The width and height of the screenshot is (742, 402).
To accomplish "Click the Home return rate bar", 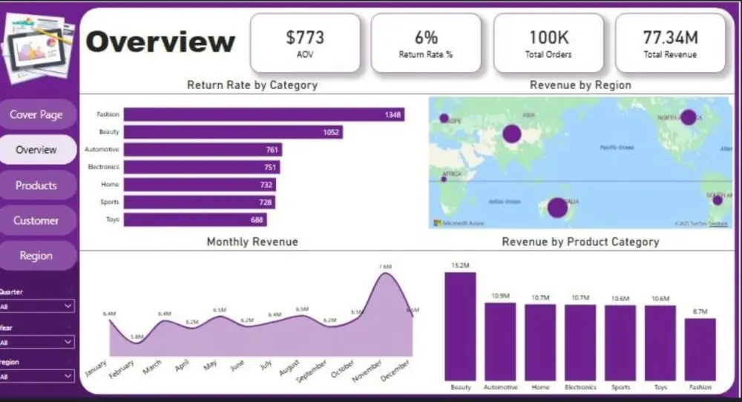I will 200,185.
